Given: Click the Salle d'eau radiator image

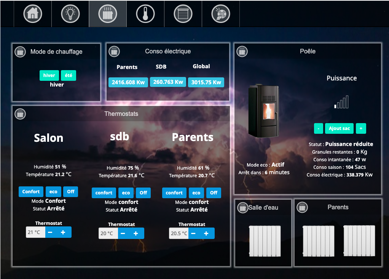Looking at the screenshot, I should tap(265, 241).
